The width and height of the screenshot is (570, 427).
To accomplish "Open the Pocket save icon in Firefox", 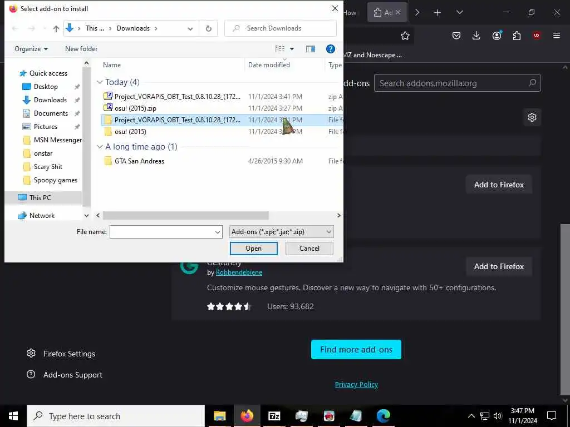I will coord(456,36).
